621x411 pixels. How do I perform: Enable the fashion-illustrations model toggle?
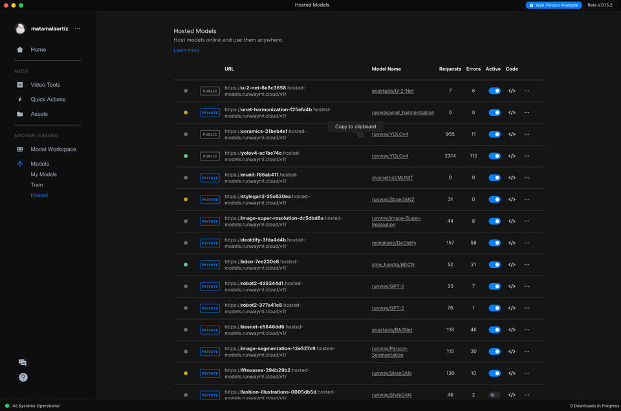(x=494, y=395)
